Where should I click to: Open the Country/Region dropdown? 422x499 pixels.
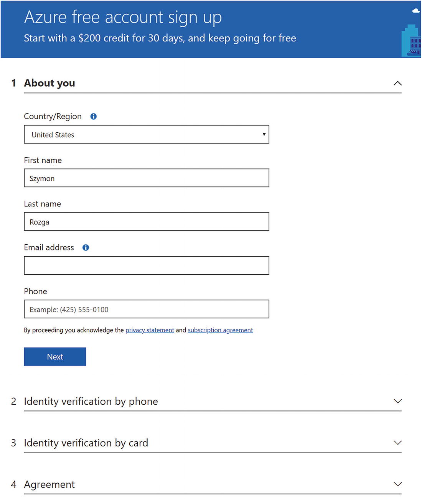click(x=147, y=135)
